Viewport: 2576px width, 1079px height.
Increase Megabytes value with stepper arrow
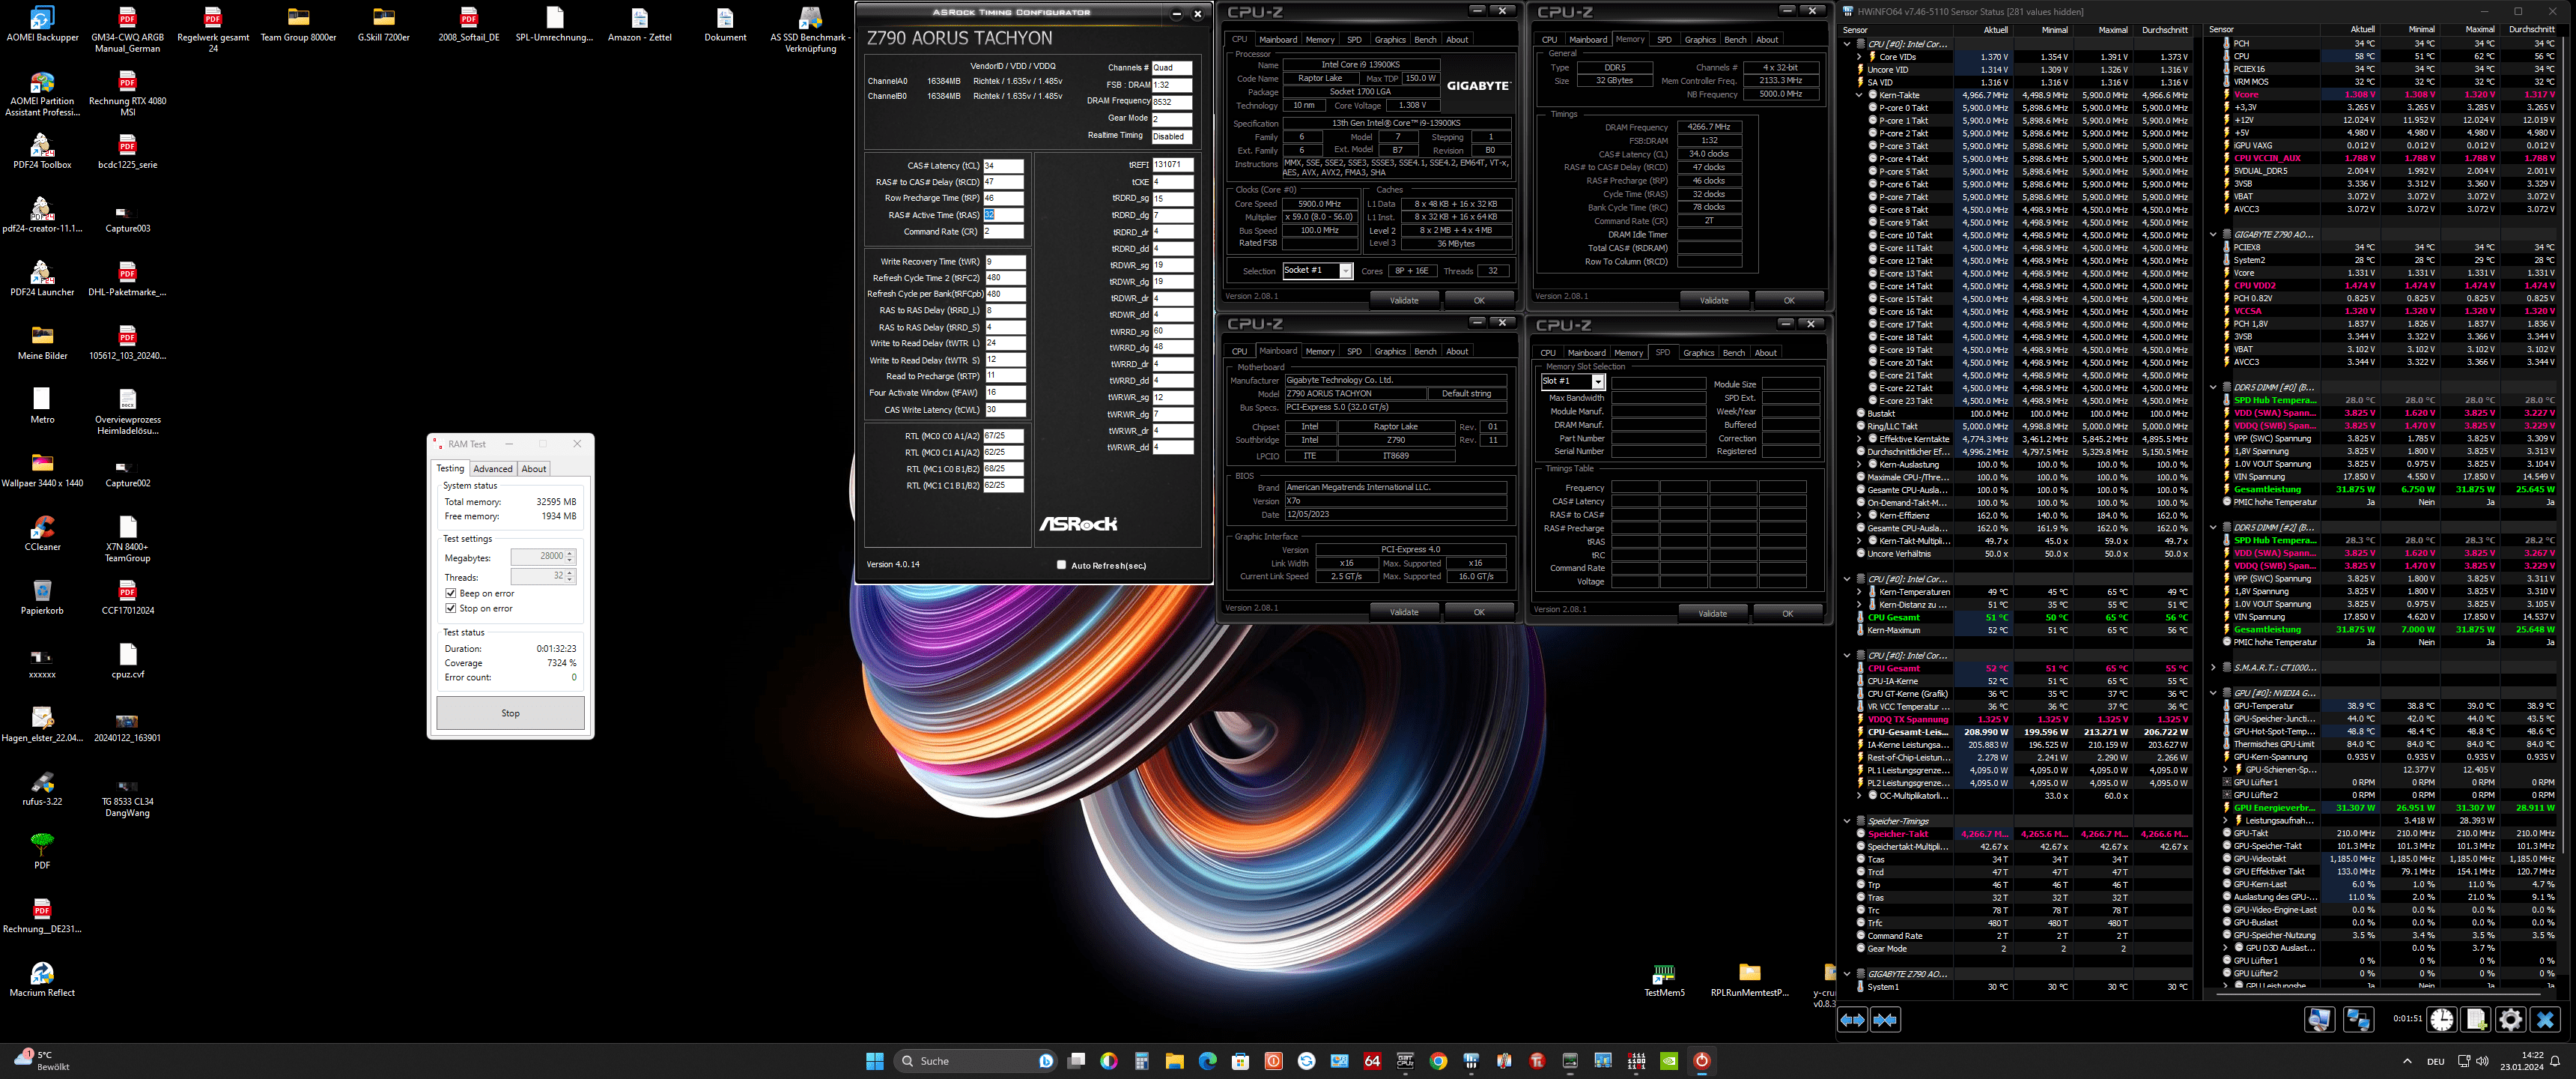point(570,554)
